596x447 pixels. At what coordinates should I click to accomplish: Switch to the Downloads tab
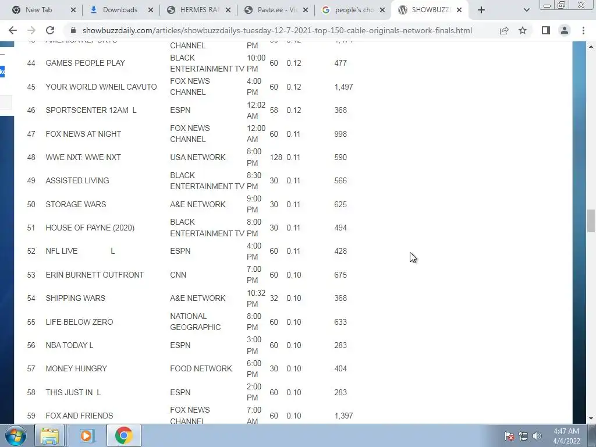(120, 10)
